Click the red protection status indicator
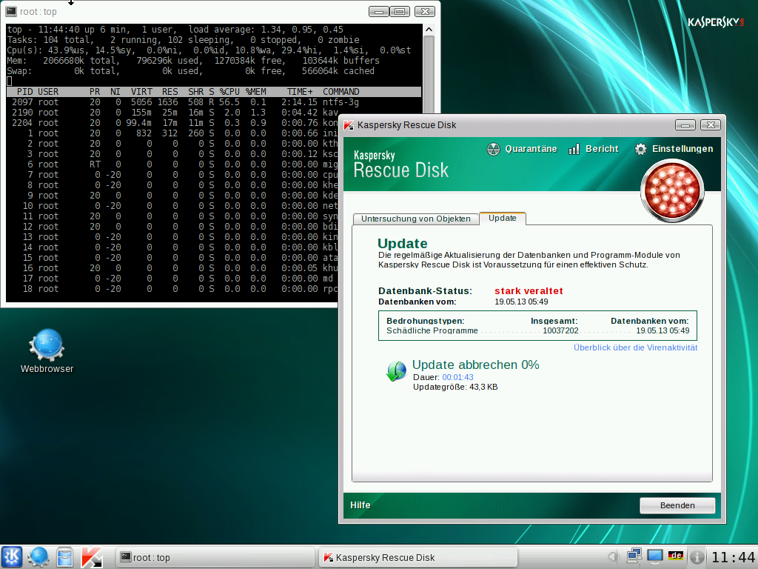758x569 pixels. [x=672, y=190]
